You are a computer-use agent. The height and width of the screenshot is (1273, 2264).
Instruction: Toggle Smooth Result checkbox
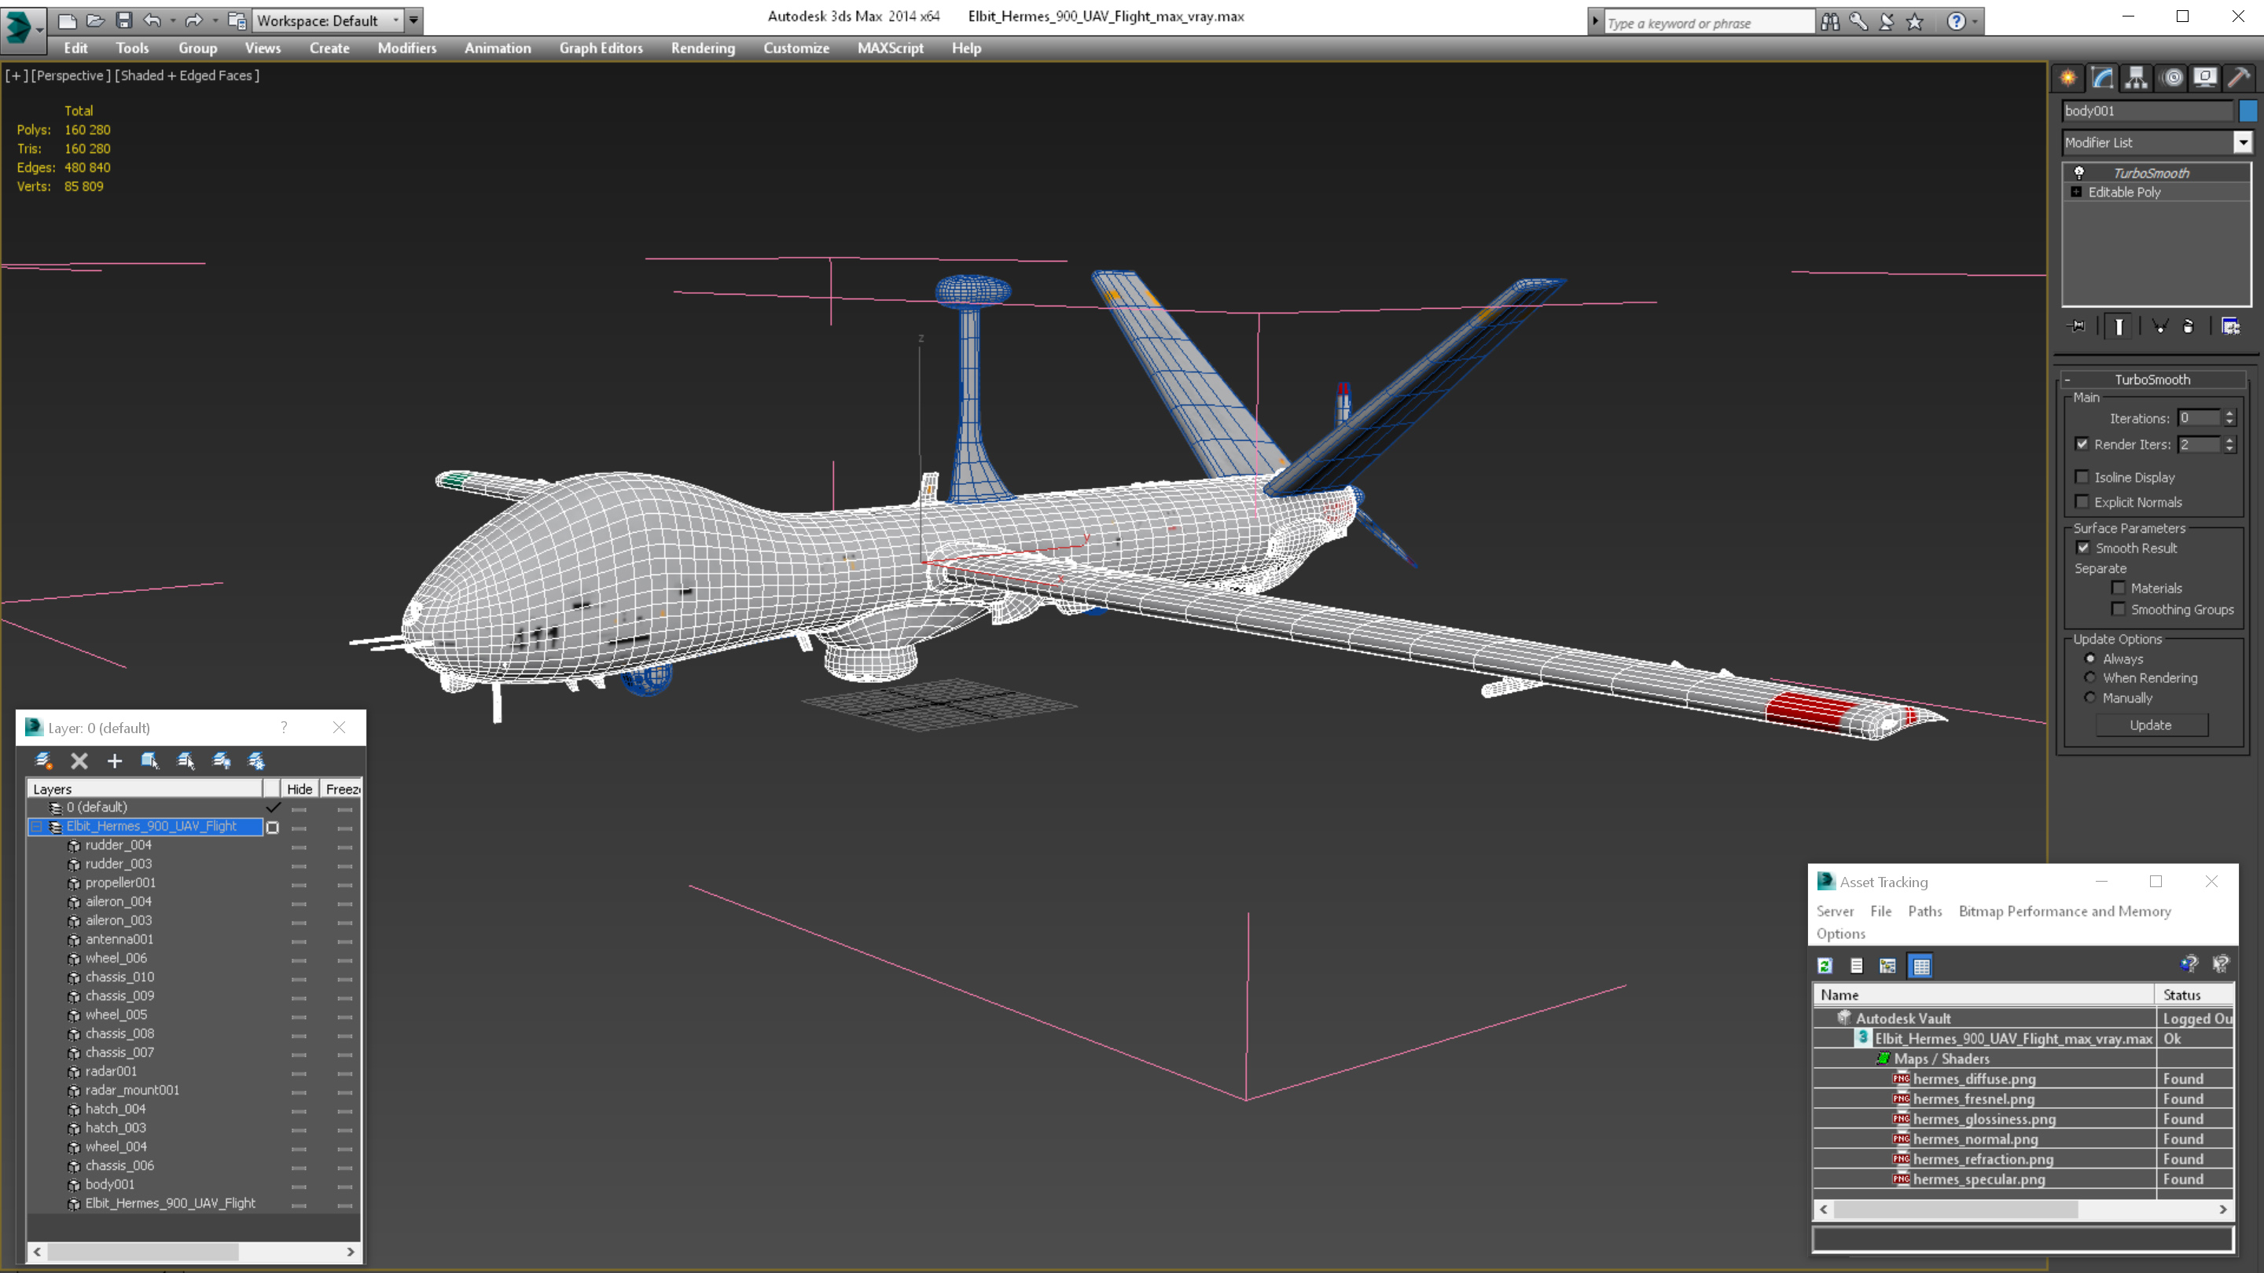2083,548
